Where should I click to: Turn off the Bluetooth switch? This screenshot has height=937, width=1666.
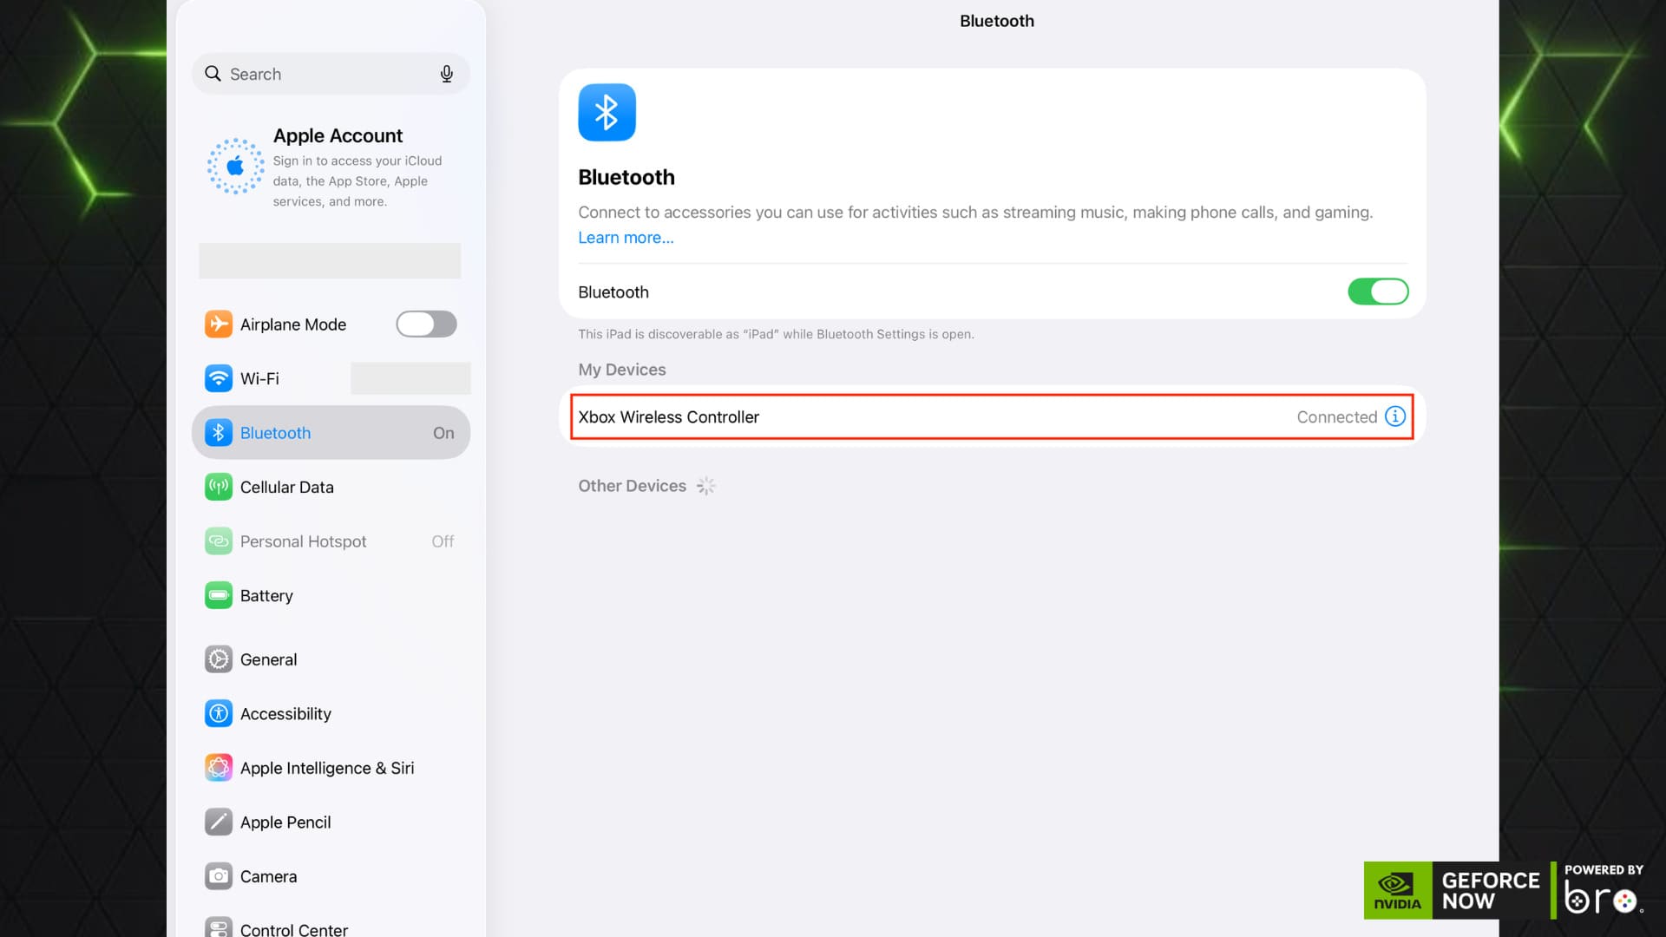pyautogui.click(x=1378, y=292)
